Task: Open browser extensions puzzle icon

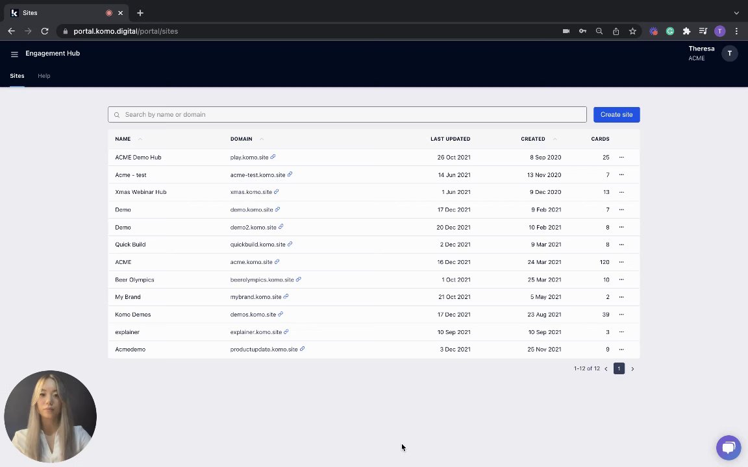Action: click(x=686, y=31)
